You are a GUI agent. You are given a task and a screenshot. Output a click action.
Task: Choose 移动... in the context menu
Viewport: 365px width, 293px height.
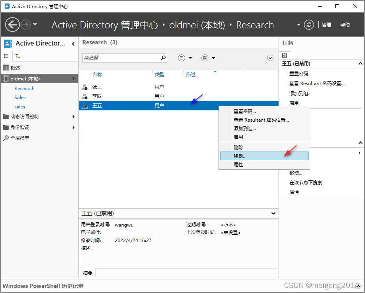(x=264, y=156)
